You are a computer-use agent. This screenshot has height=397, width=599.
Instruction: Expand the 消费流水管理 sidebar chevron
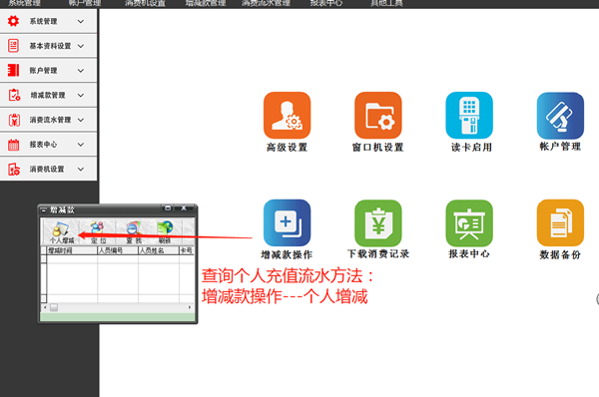[81, 120]
